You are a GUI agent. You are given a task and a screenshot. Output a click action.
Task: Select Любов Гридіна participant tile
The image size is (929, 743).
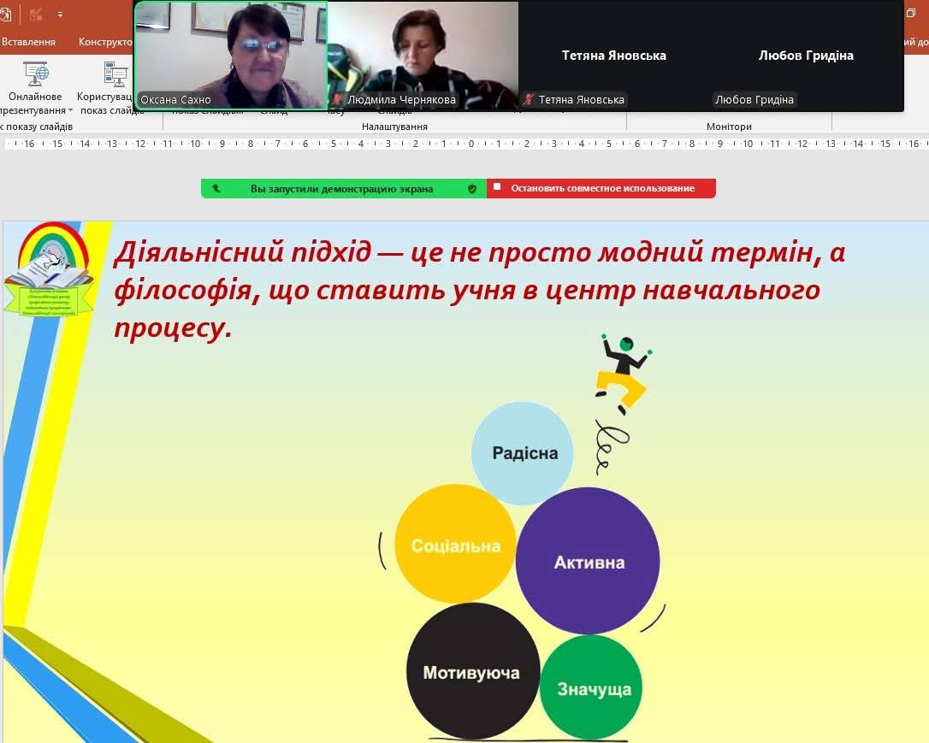[x=806, y=56]
